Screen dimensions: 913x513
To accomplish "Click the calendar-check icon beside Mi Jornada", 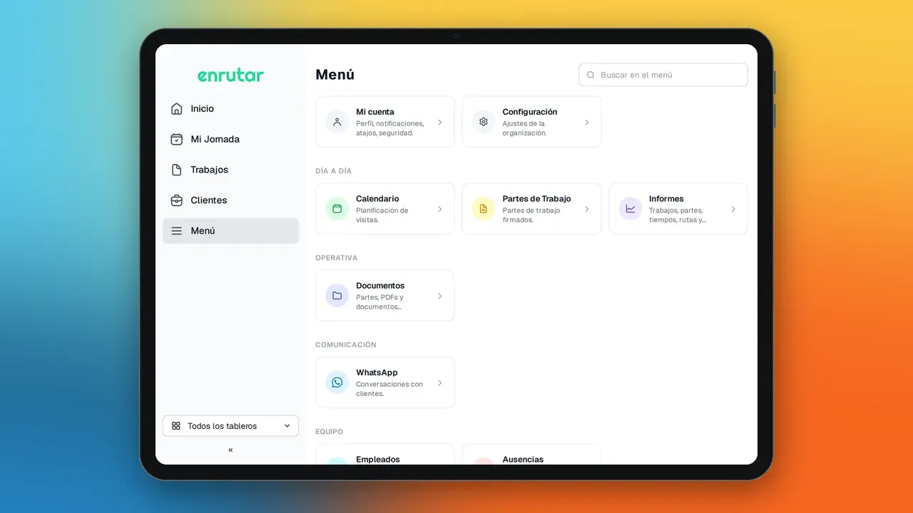I will click(177, 140).
